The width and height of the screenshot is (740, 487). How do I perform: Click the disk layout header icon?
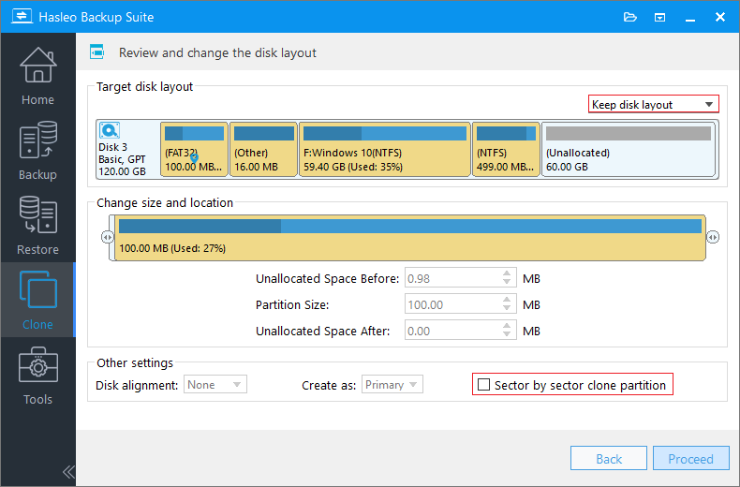[x=96, y=52]
